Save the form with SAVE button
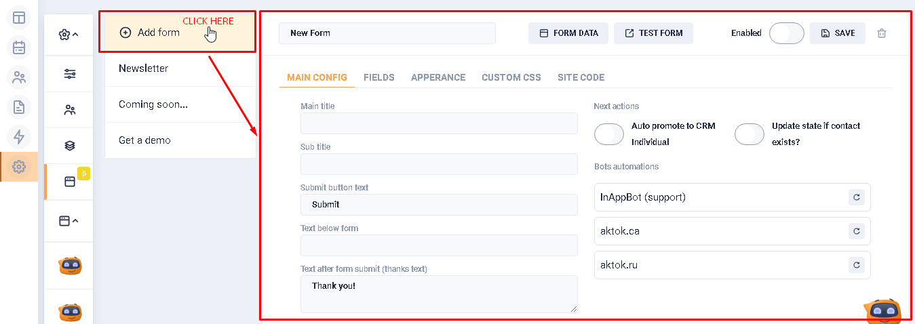The height and width of the screenshot is (324, 915). tap(837, 33)
